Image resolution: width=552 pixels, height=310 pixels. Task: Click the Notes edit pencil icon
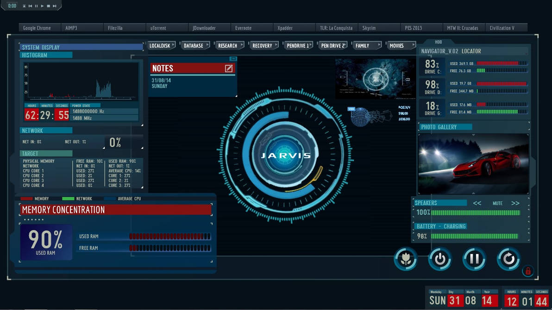point(228,68)
